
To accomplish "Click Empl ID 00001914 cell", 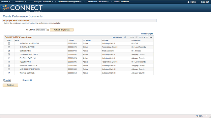I will pos(72,44).
